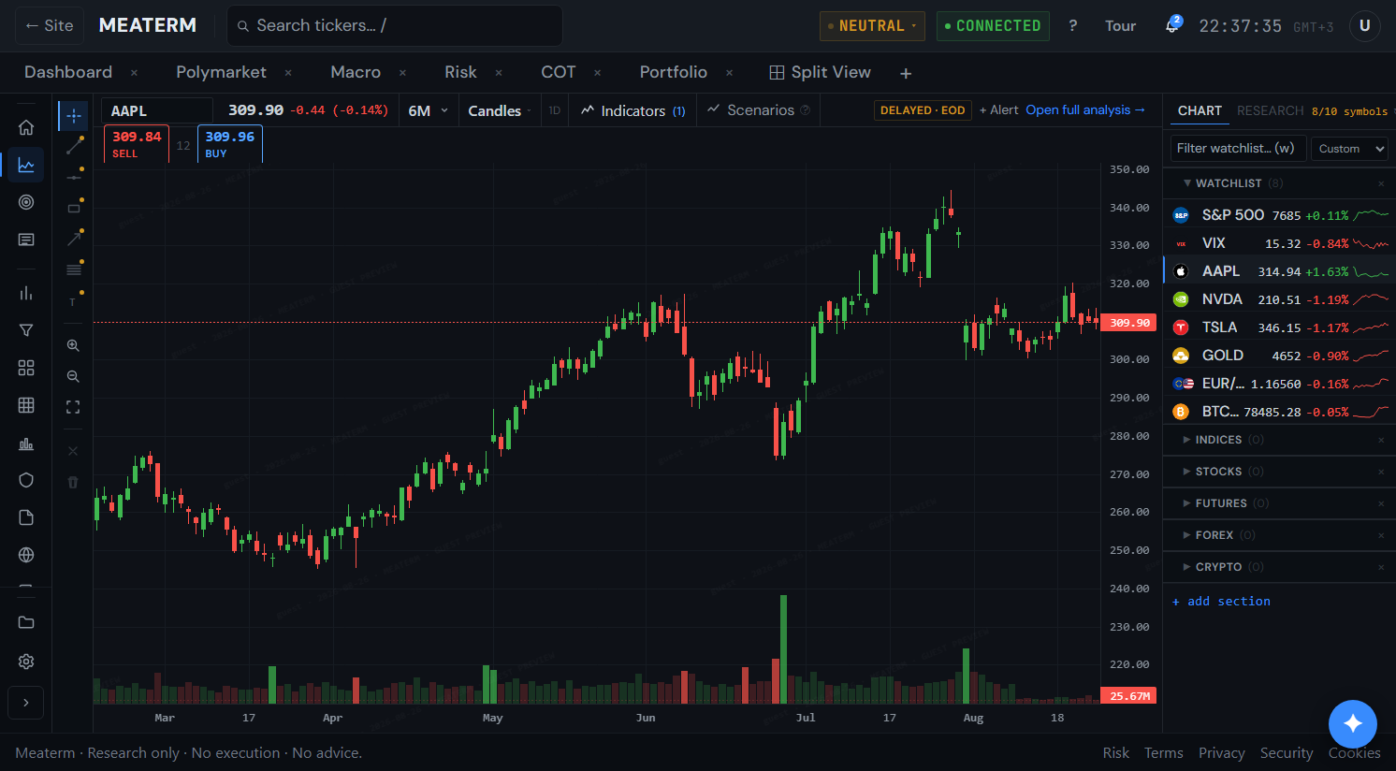Zoom out of the chart
The height and width of the screenshot is (771, 1396).
73,376
